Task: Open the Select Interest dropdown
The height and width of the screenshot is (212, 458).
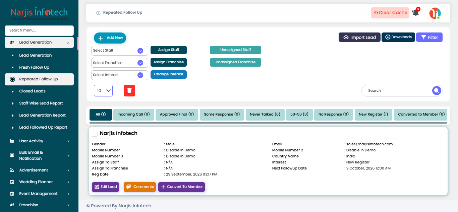Action: pyautogui.click(x=120, y=75)
